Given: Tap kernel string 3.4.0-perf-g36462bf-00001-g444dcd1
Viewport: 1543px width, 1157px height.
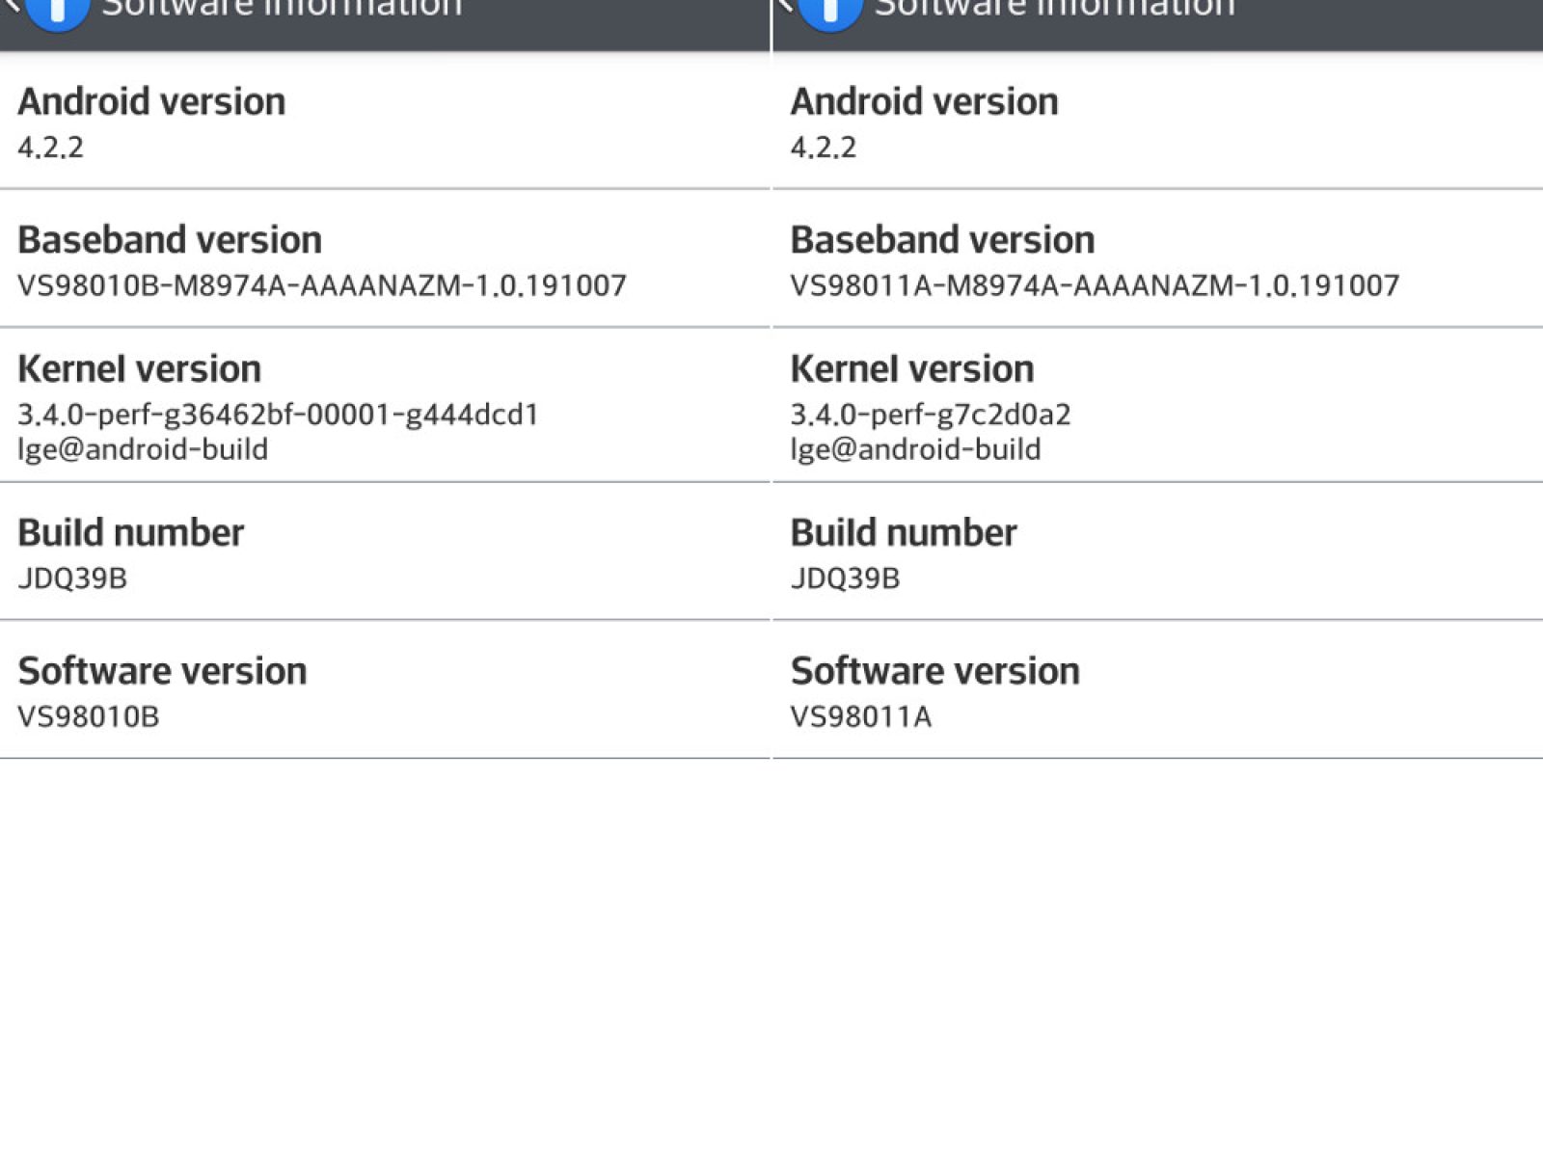Looking at the screenshot, I should point(278,415).
